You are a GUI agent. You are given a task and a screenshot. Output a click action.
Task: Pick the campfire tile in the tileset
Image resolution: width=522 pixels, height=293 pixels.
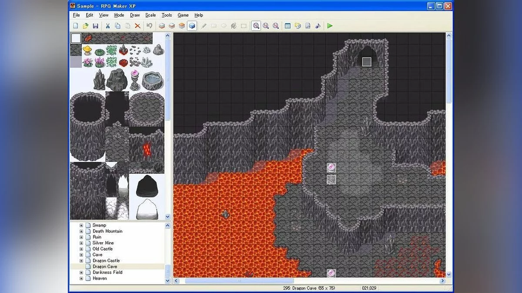coord(123,50)
